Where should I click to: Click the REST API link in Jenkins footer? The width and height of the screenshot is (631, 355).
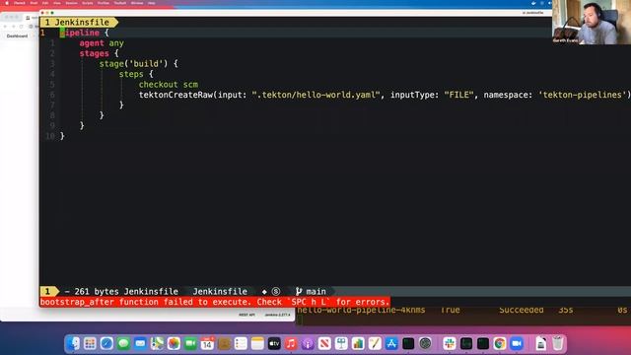coord(246,315)
